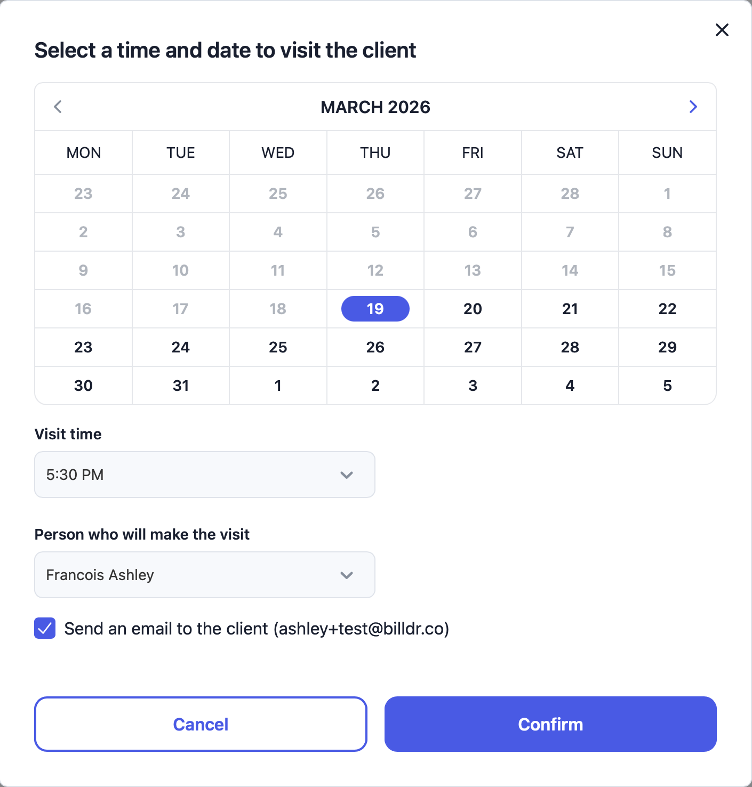Advance to next month arrow
This screenshot has width=752, height=787.
(693, 107)
